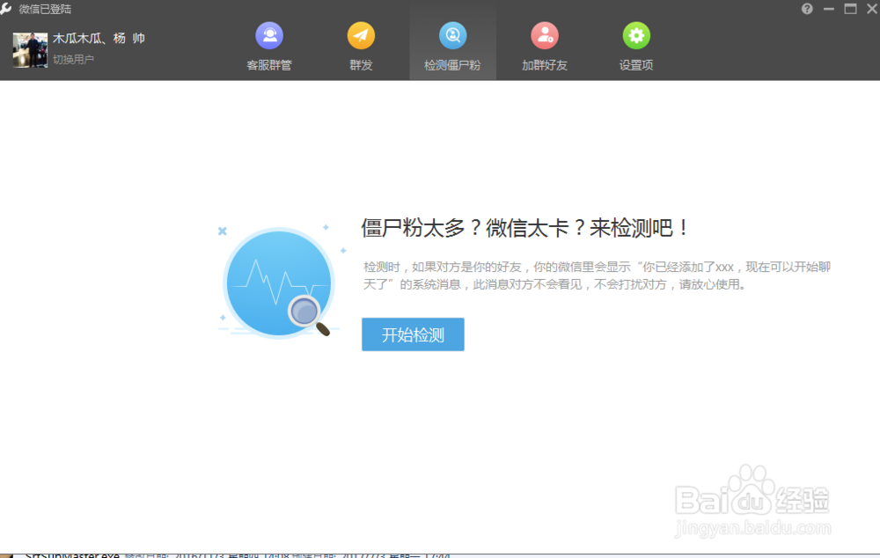Click the 检测僵尸粉 magnifier icon

[452, 35]
